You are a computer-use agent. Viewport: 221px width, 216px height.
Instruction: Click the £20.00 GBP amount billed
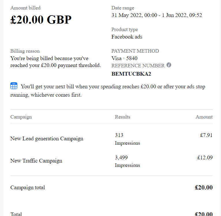(x=41, y=20)
